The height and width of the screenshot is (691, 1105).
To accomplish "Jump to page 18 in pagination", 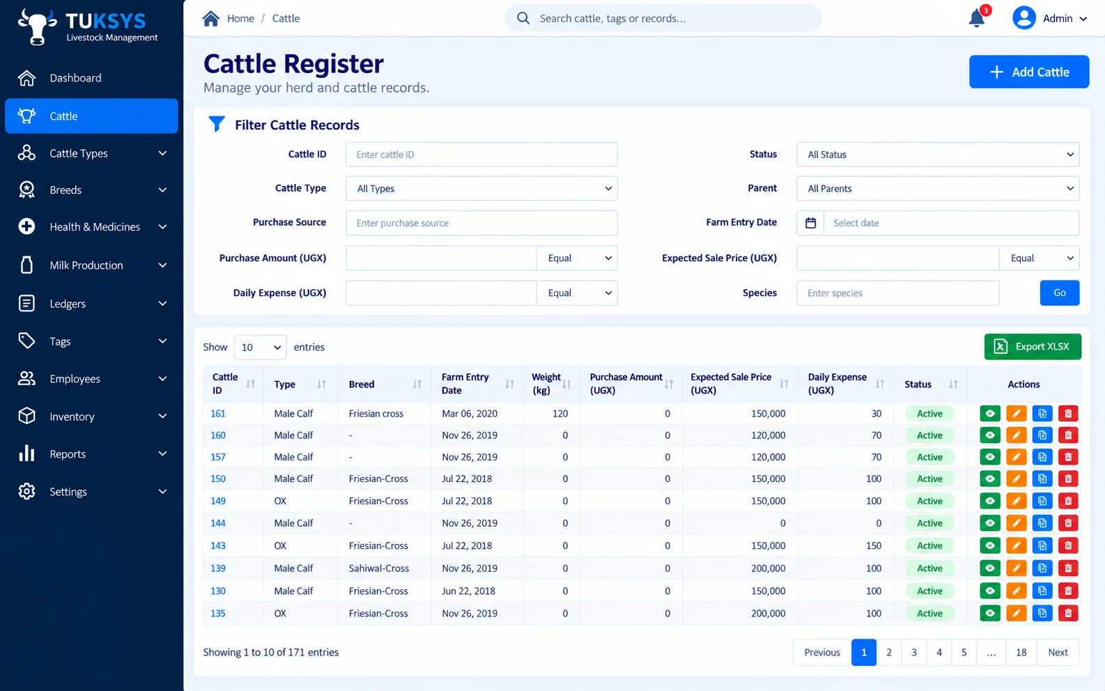I will [x=1021, y=653].
